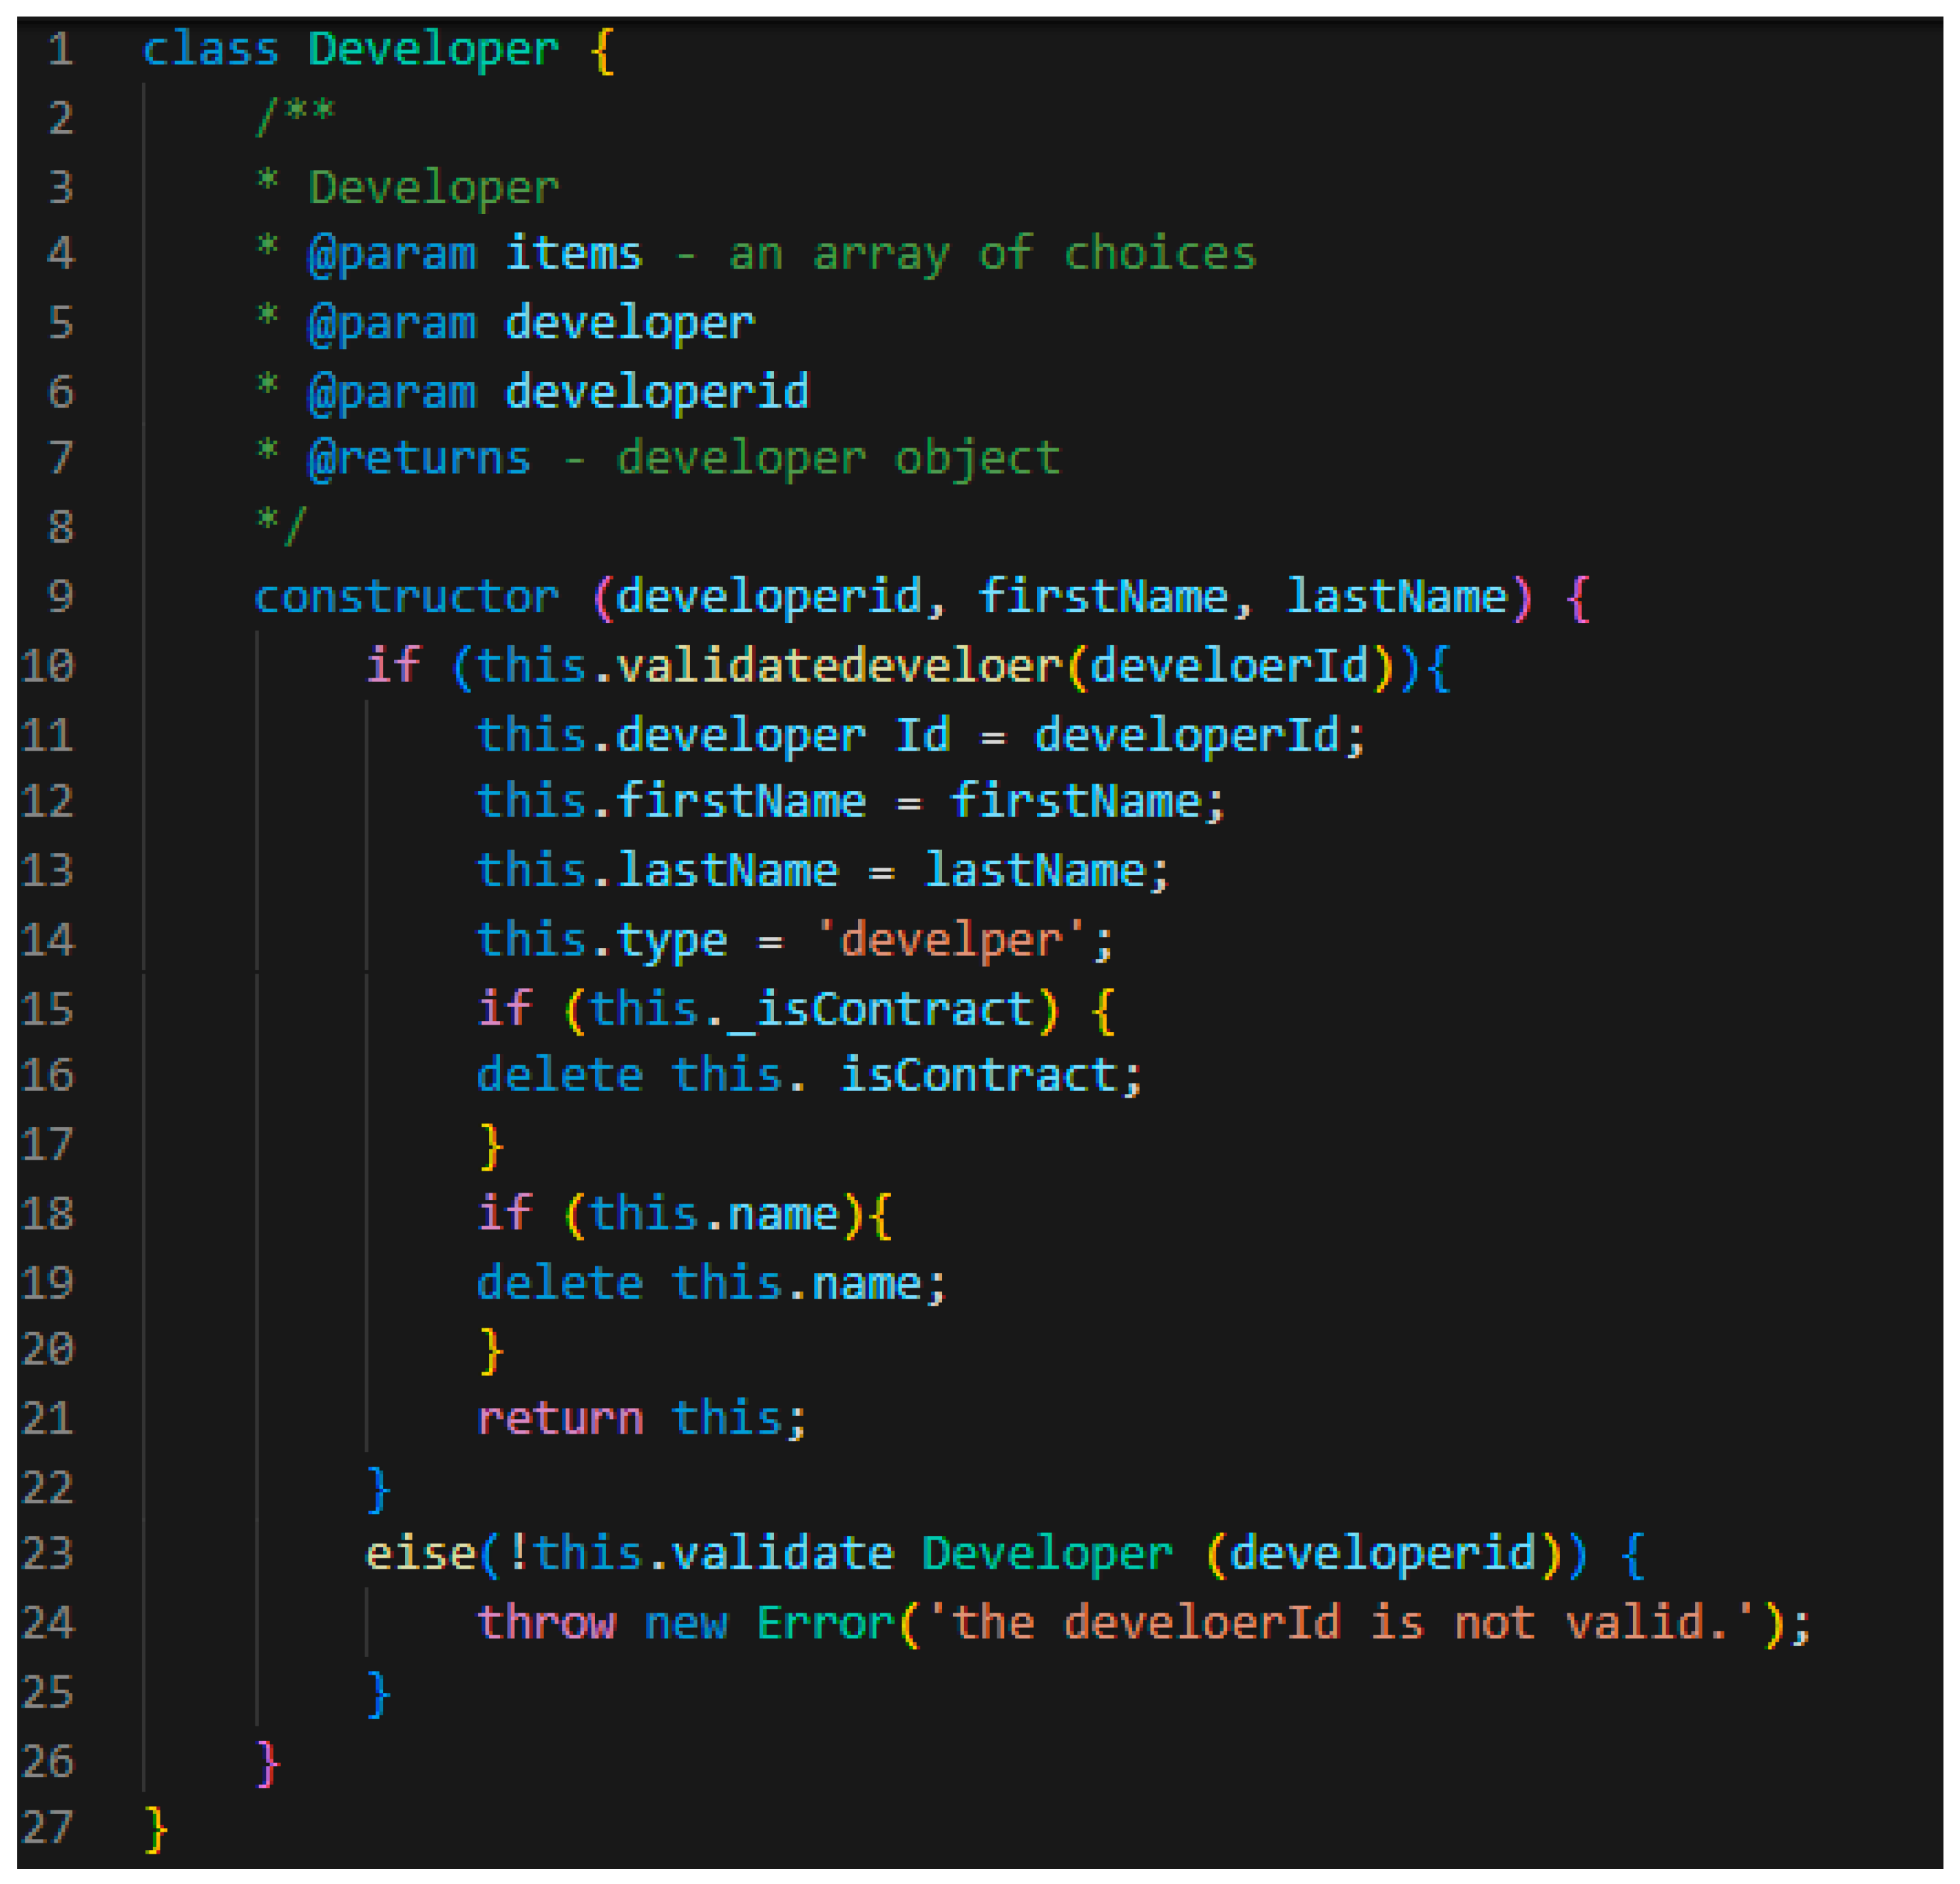Click the pink closing brace on line 26
Image resolution: width=1960 pixels, height=1884 pixels.
pyautogui.click(x=268, y=1762)
